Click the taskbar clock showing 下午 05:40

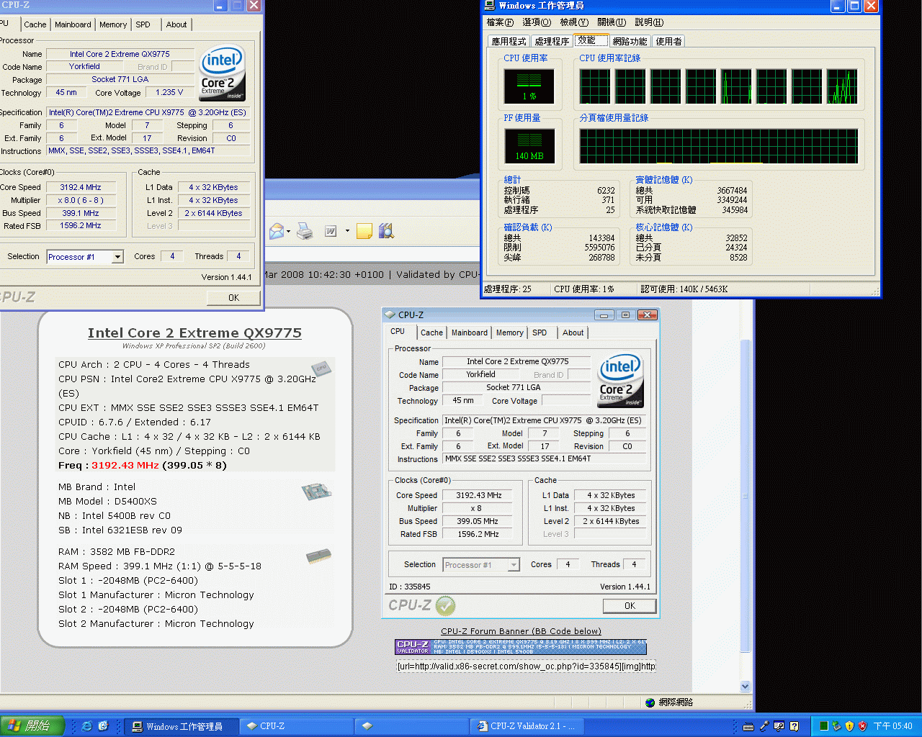coord(892,726)
